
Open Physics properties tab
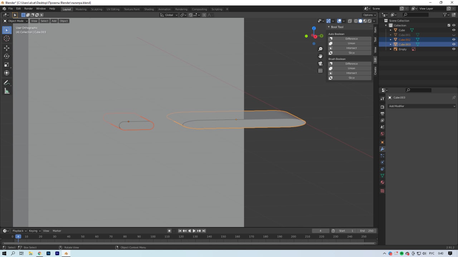(x=382, y=162)
